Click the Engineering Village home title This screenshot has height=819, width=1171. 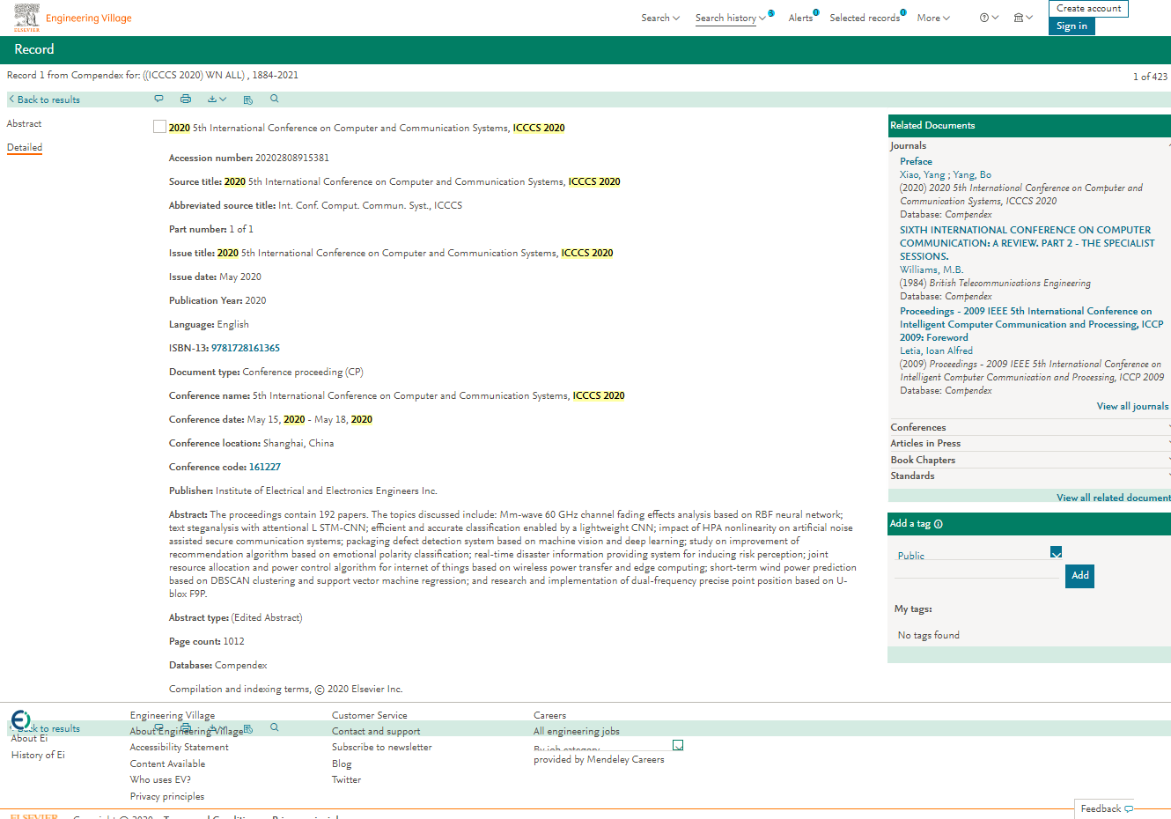(x=89, y=18)
